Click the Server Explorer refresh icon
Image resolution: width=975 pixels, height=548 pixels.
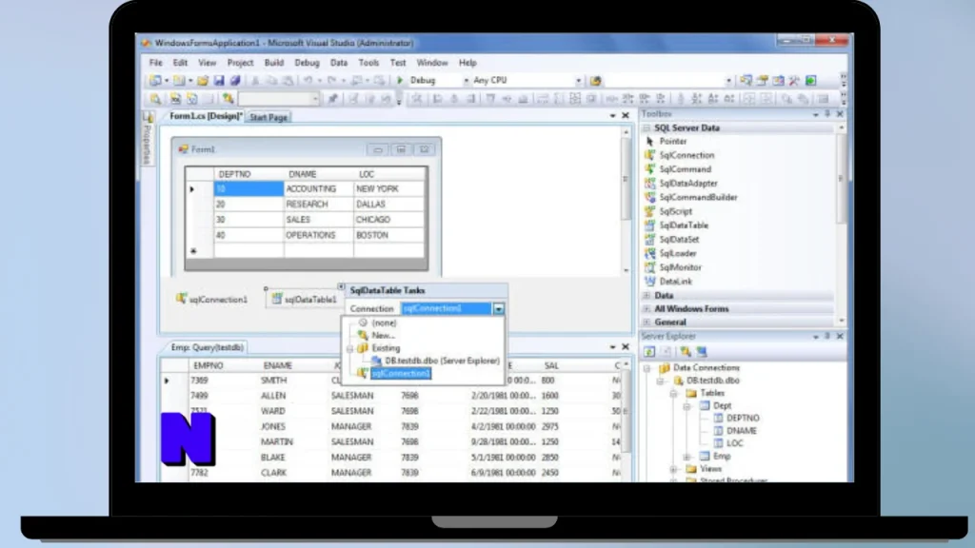pyautogui.click(x=649, y=352)
